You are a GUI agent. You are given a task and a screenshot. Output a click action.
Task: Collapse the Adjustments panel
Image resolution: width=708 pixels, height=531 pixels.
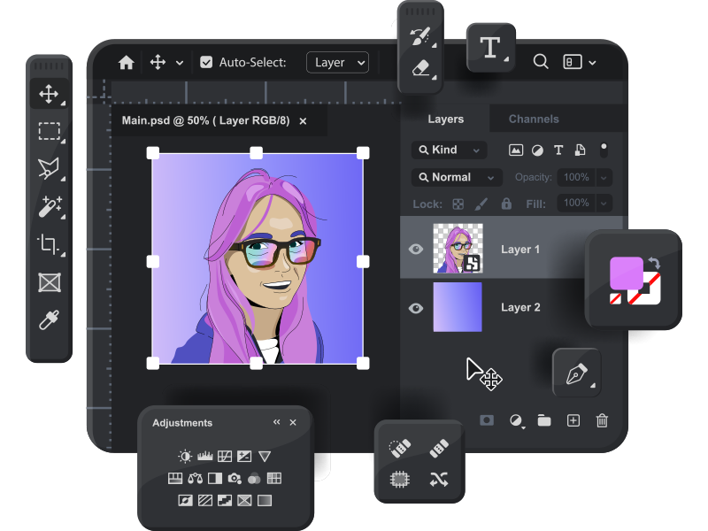click(276, 422)
